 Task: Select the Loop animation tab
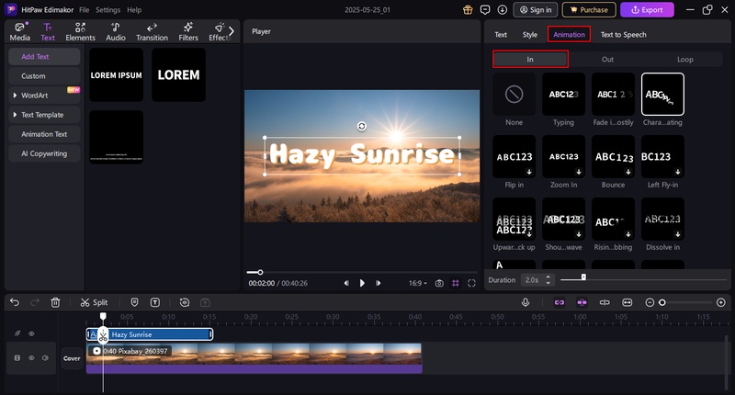click(684, 60)
